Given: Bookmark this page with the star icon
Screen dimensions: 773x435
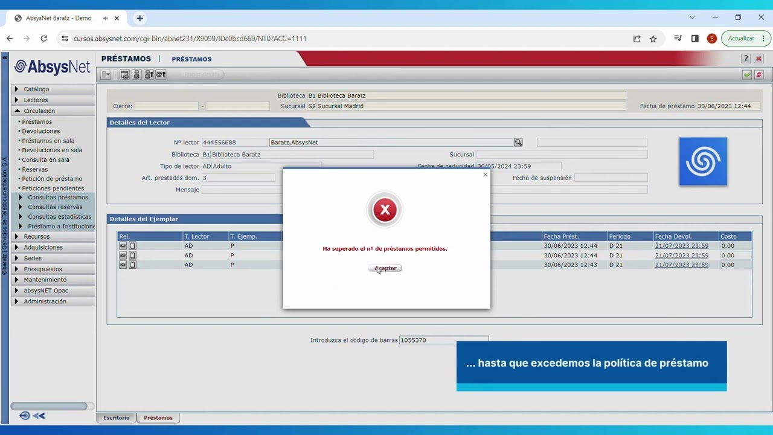Looking at the screenshot, I should click(653, 39).
